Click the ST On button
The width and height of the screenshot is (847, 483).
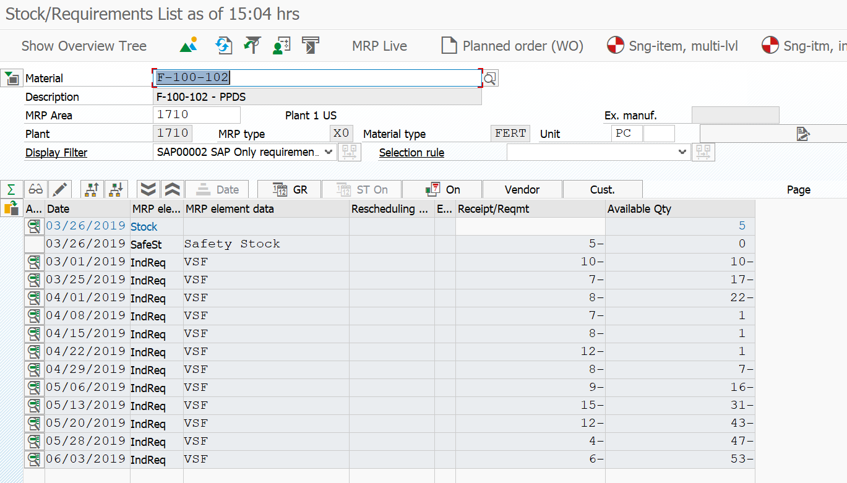tap(362, 189)
